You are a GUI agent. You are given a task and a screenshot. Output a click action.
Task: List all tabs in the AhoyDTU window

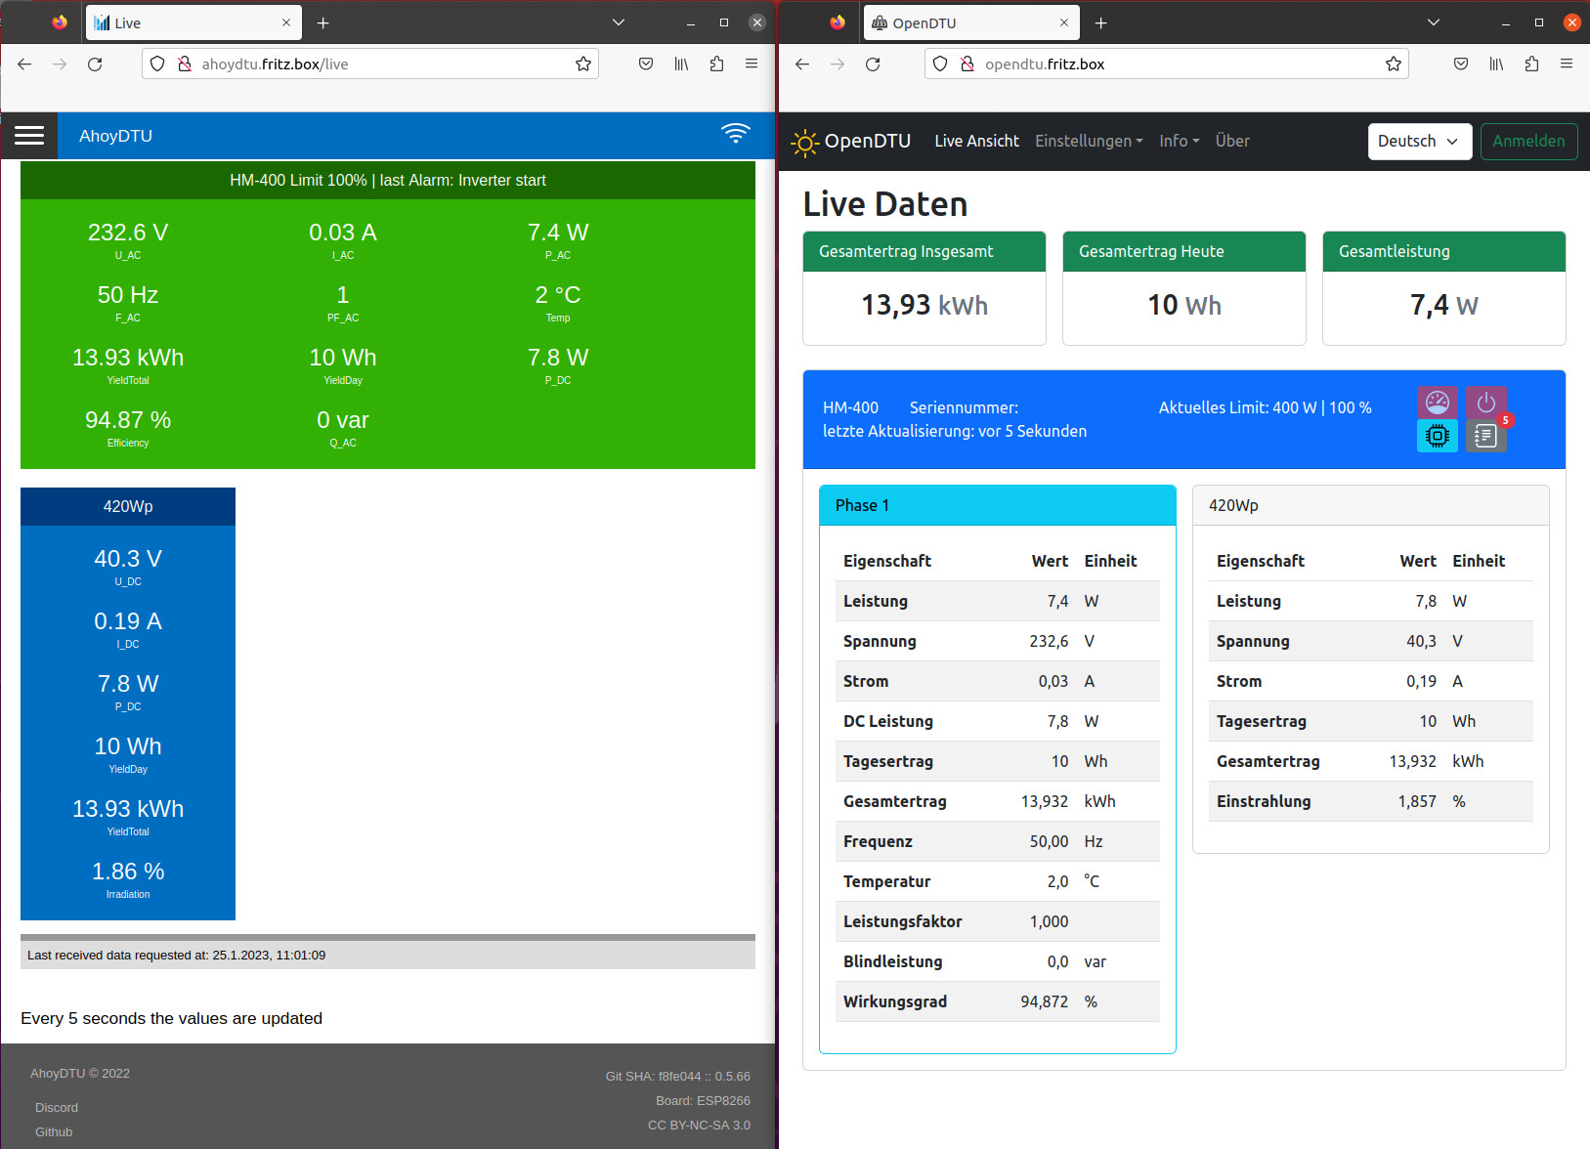(x=618, y=22)
